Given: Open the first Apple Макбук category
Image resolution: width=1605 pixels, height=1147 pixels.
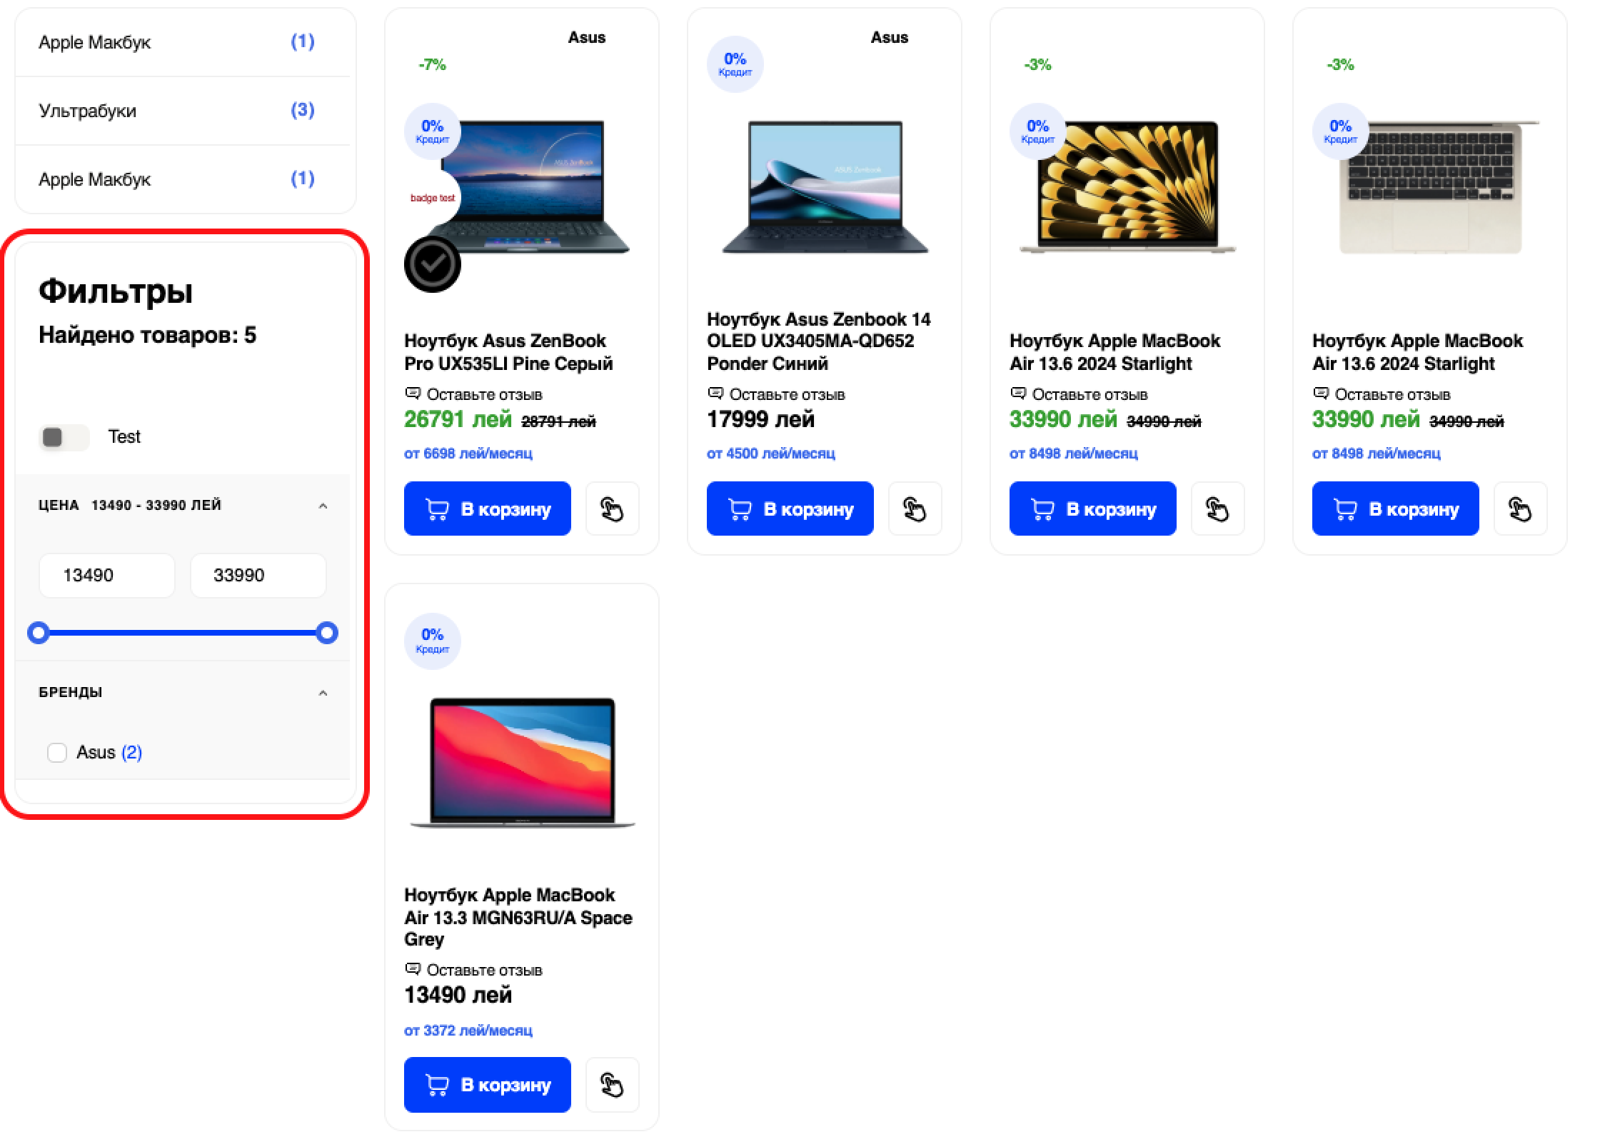Looking at the screenshot, I should [94, 42].
